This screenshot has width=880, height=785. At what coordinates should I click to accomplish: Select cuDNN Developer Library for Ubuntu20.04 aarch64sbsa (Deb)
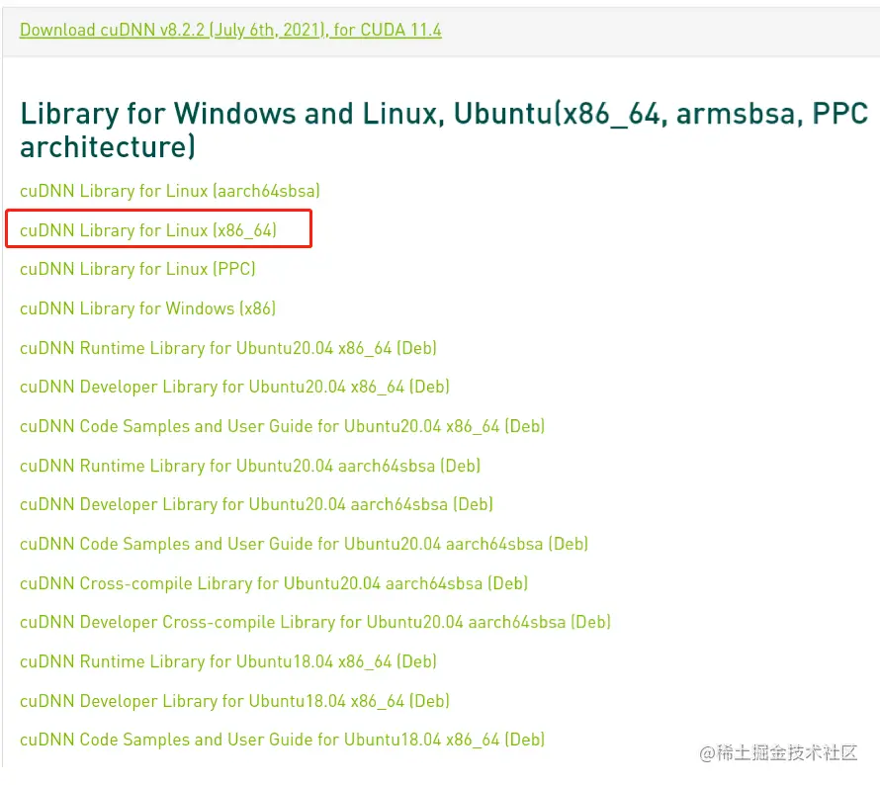pyautogui.click(x=256, y=504)
